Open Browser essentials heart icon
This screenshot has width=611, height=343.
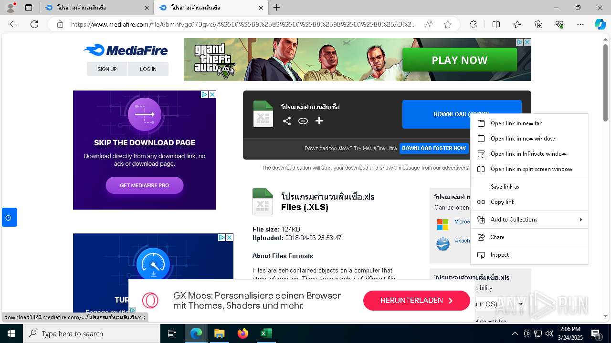coord(559,24)
